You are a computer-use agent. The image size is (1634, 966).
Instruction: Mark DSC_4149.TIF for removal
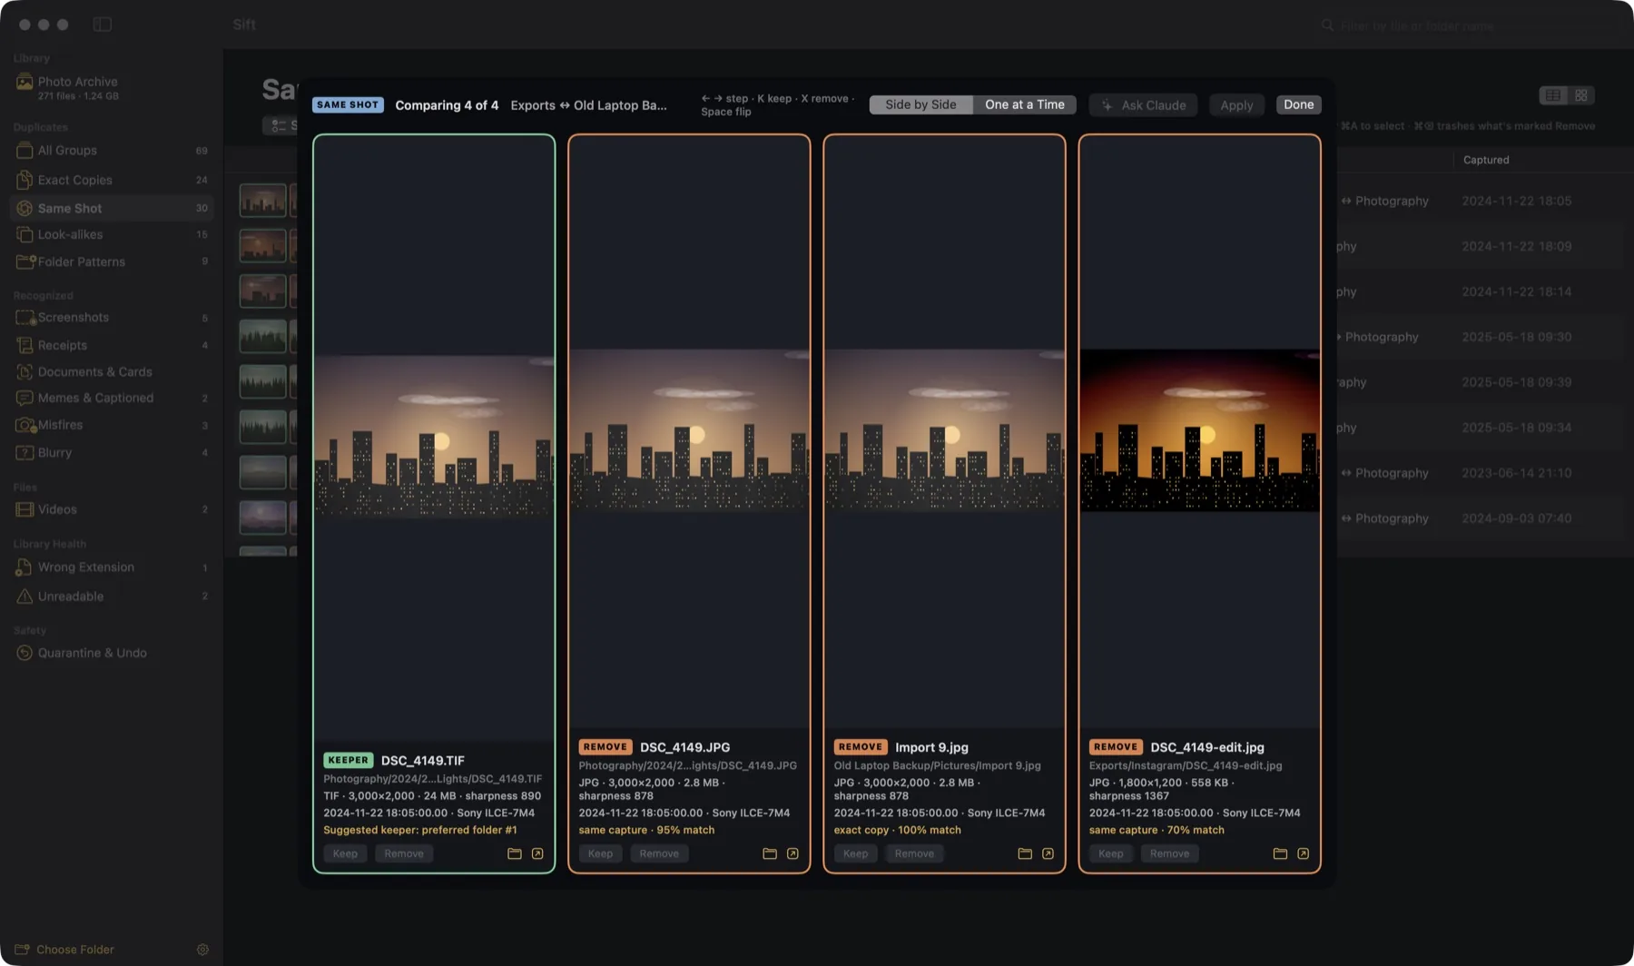click(x=404, y=853)
